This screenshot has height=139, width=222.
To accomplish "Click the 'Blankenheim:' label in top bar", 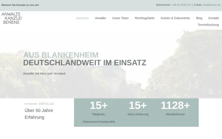I will 164,5.
